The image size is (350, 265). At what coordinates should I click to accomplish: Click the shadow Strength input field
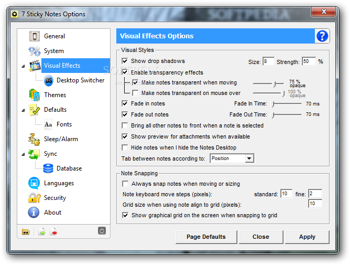click(309, 61)
